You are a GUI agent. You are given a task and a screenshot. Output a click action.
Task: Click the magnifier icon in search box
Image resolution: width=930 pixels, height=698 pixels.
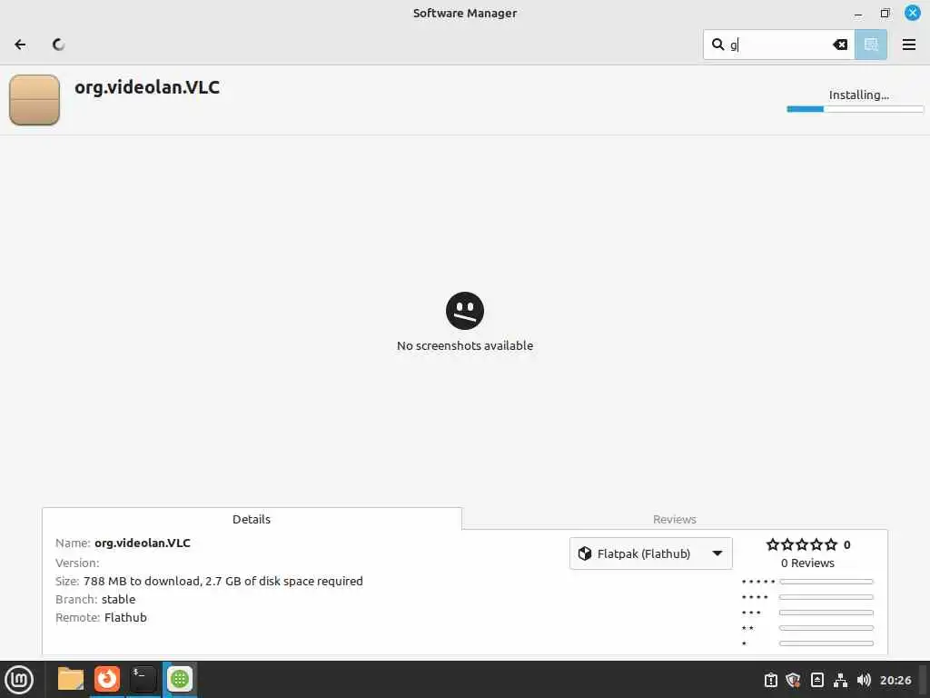pyautogui.click(x=717, y=45)
